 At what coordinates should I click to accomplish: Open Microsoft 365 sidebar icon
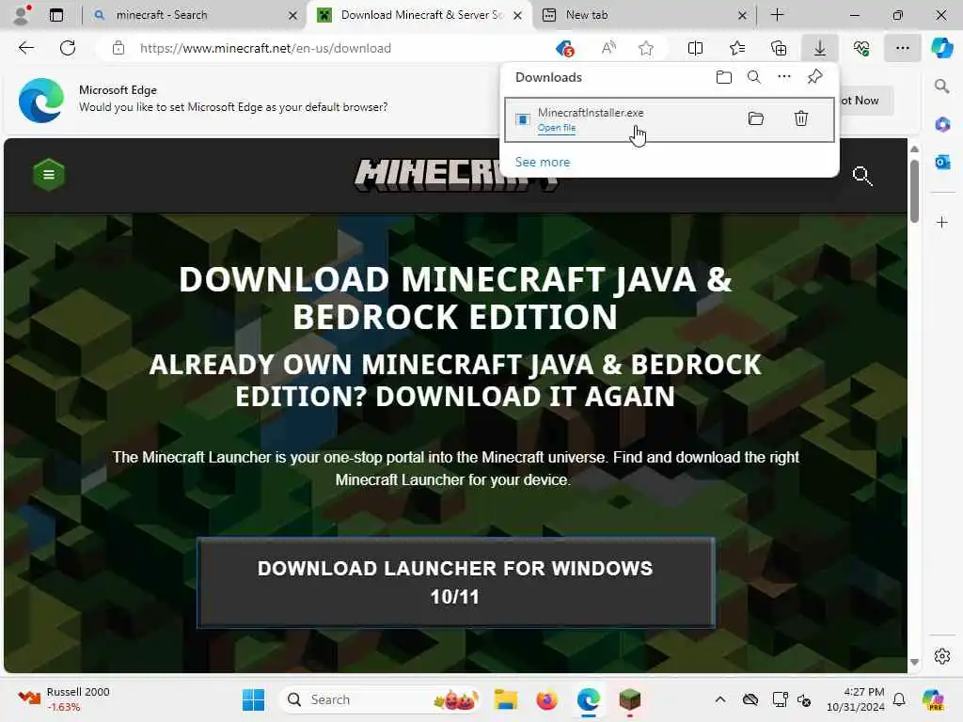coord(942,125)
